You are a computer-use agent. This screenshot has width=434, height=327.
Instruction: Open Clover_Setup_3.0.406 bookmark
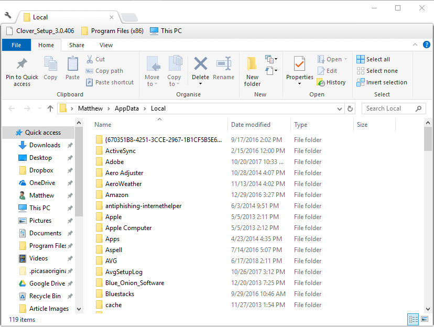point(40,31)
